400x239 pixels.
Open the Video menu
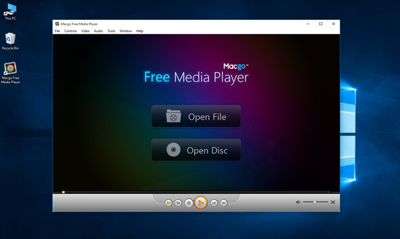tap(85, 31)
